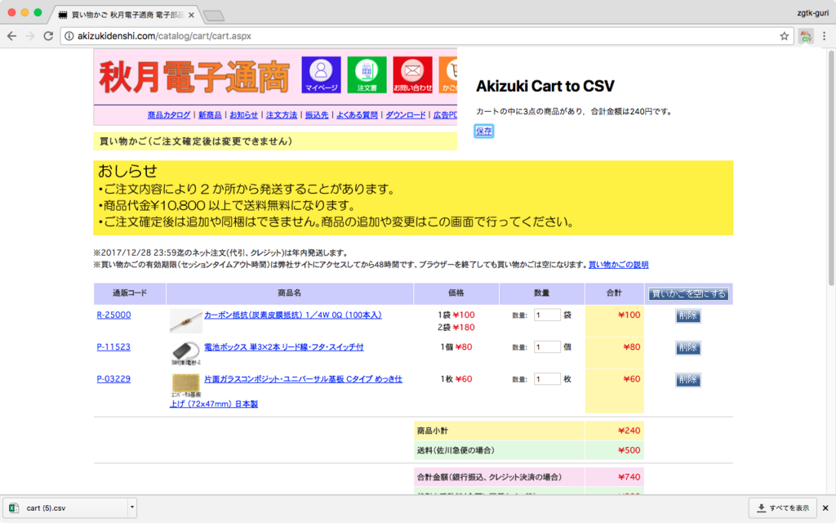The image size is (836, 523).
Task: Click quantity field for P-11523
Action: (547, 347)
